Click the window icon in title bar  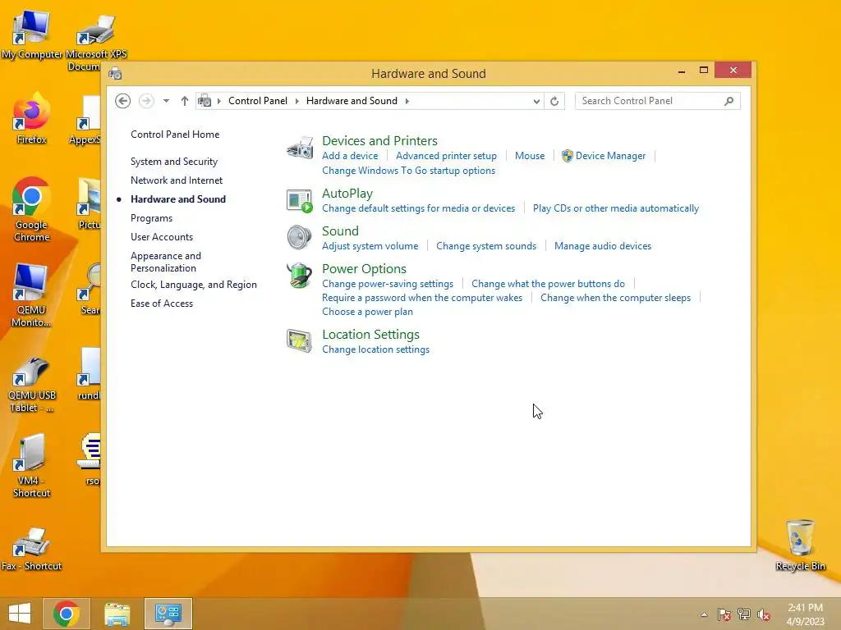115,73
